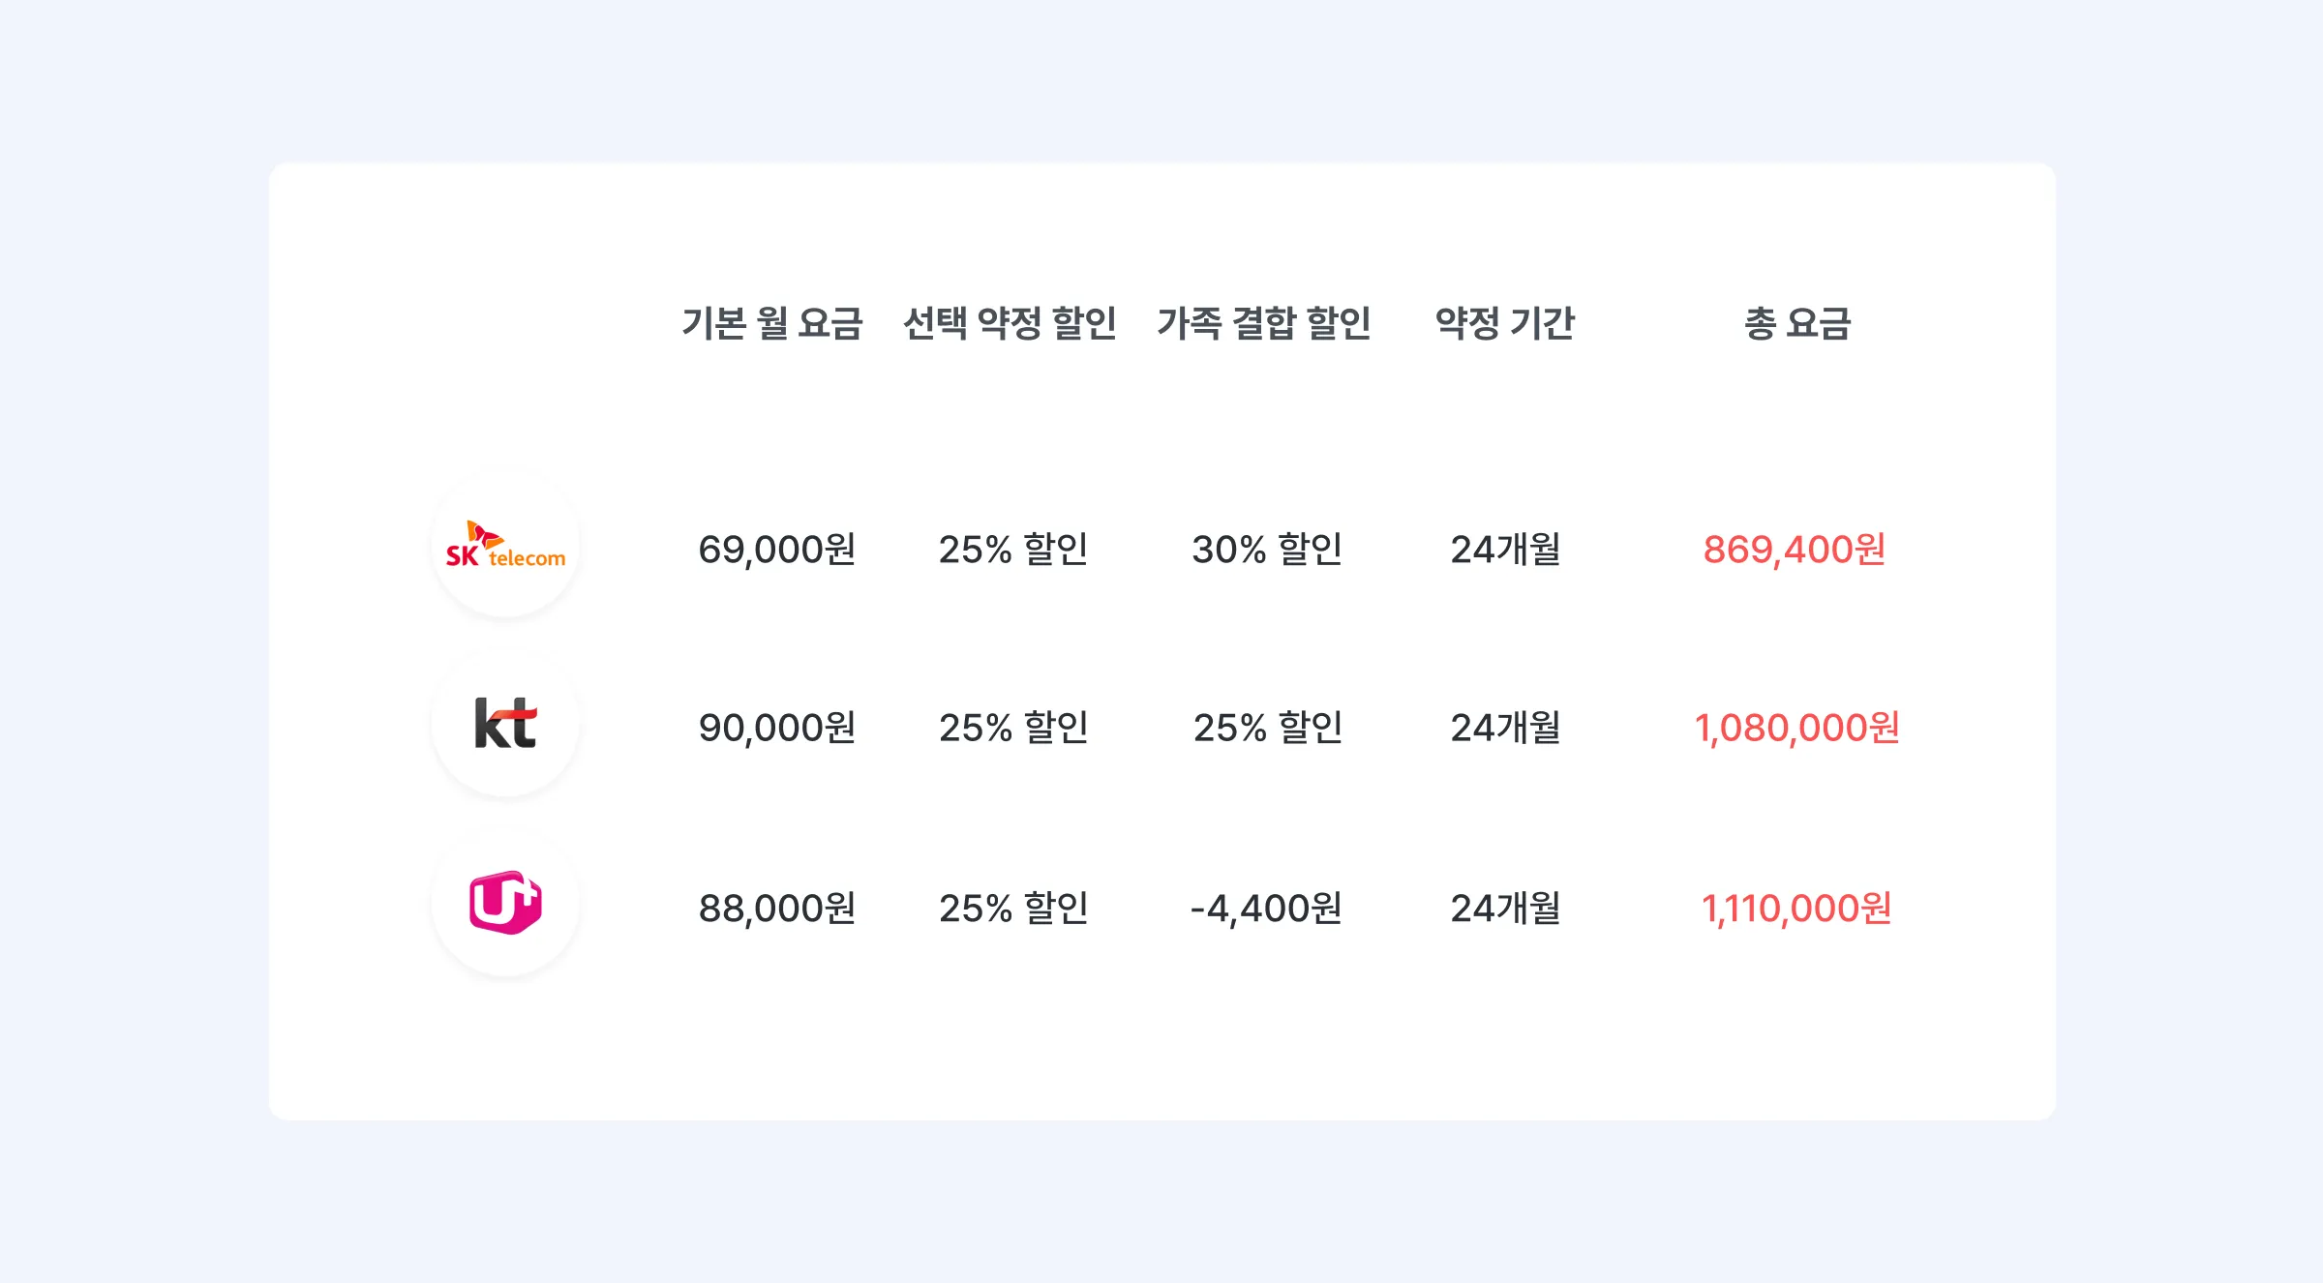
Task: Click the pink U+ logo
Action: [x=505, y=904]
